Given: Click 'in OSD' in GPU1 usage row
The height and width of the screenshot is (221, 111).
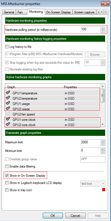Looking at the screenshot, I should [x=69, y=104].
